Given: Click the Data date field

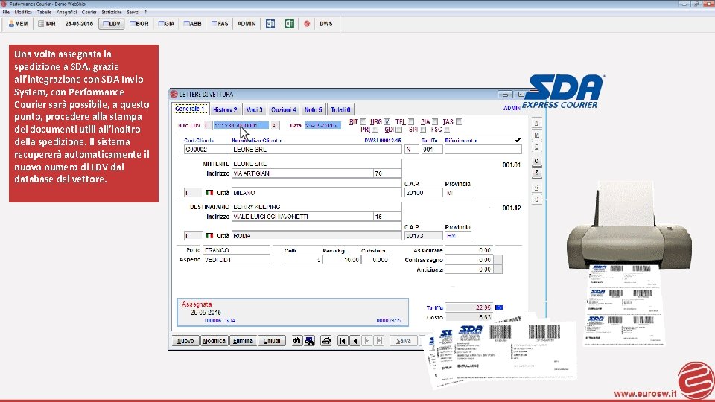Looking at the screenshot, I should [x=322, y=125].
